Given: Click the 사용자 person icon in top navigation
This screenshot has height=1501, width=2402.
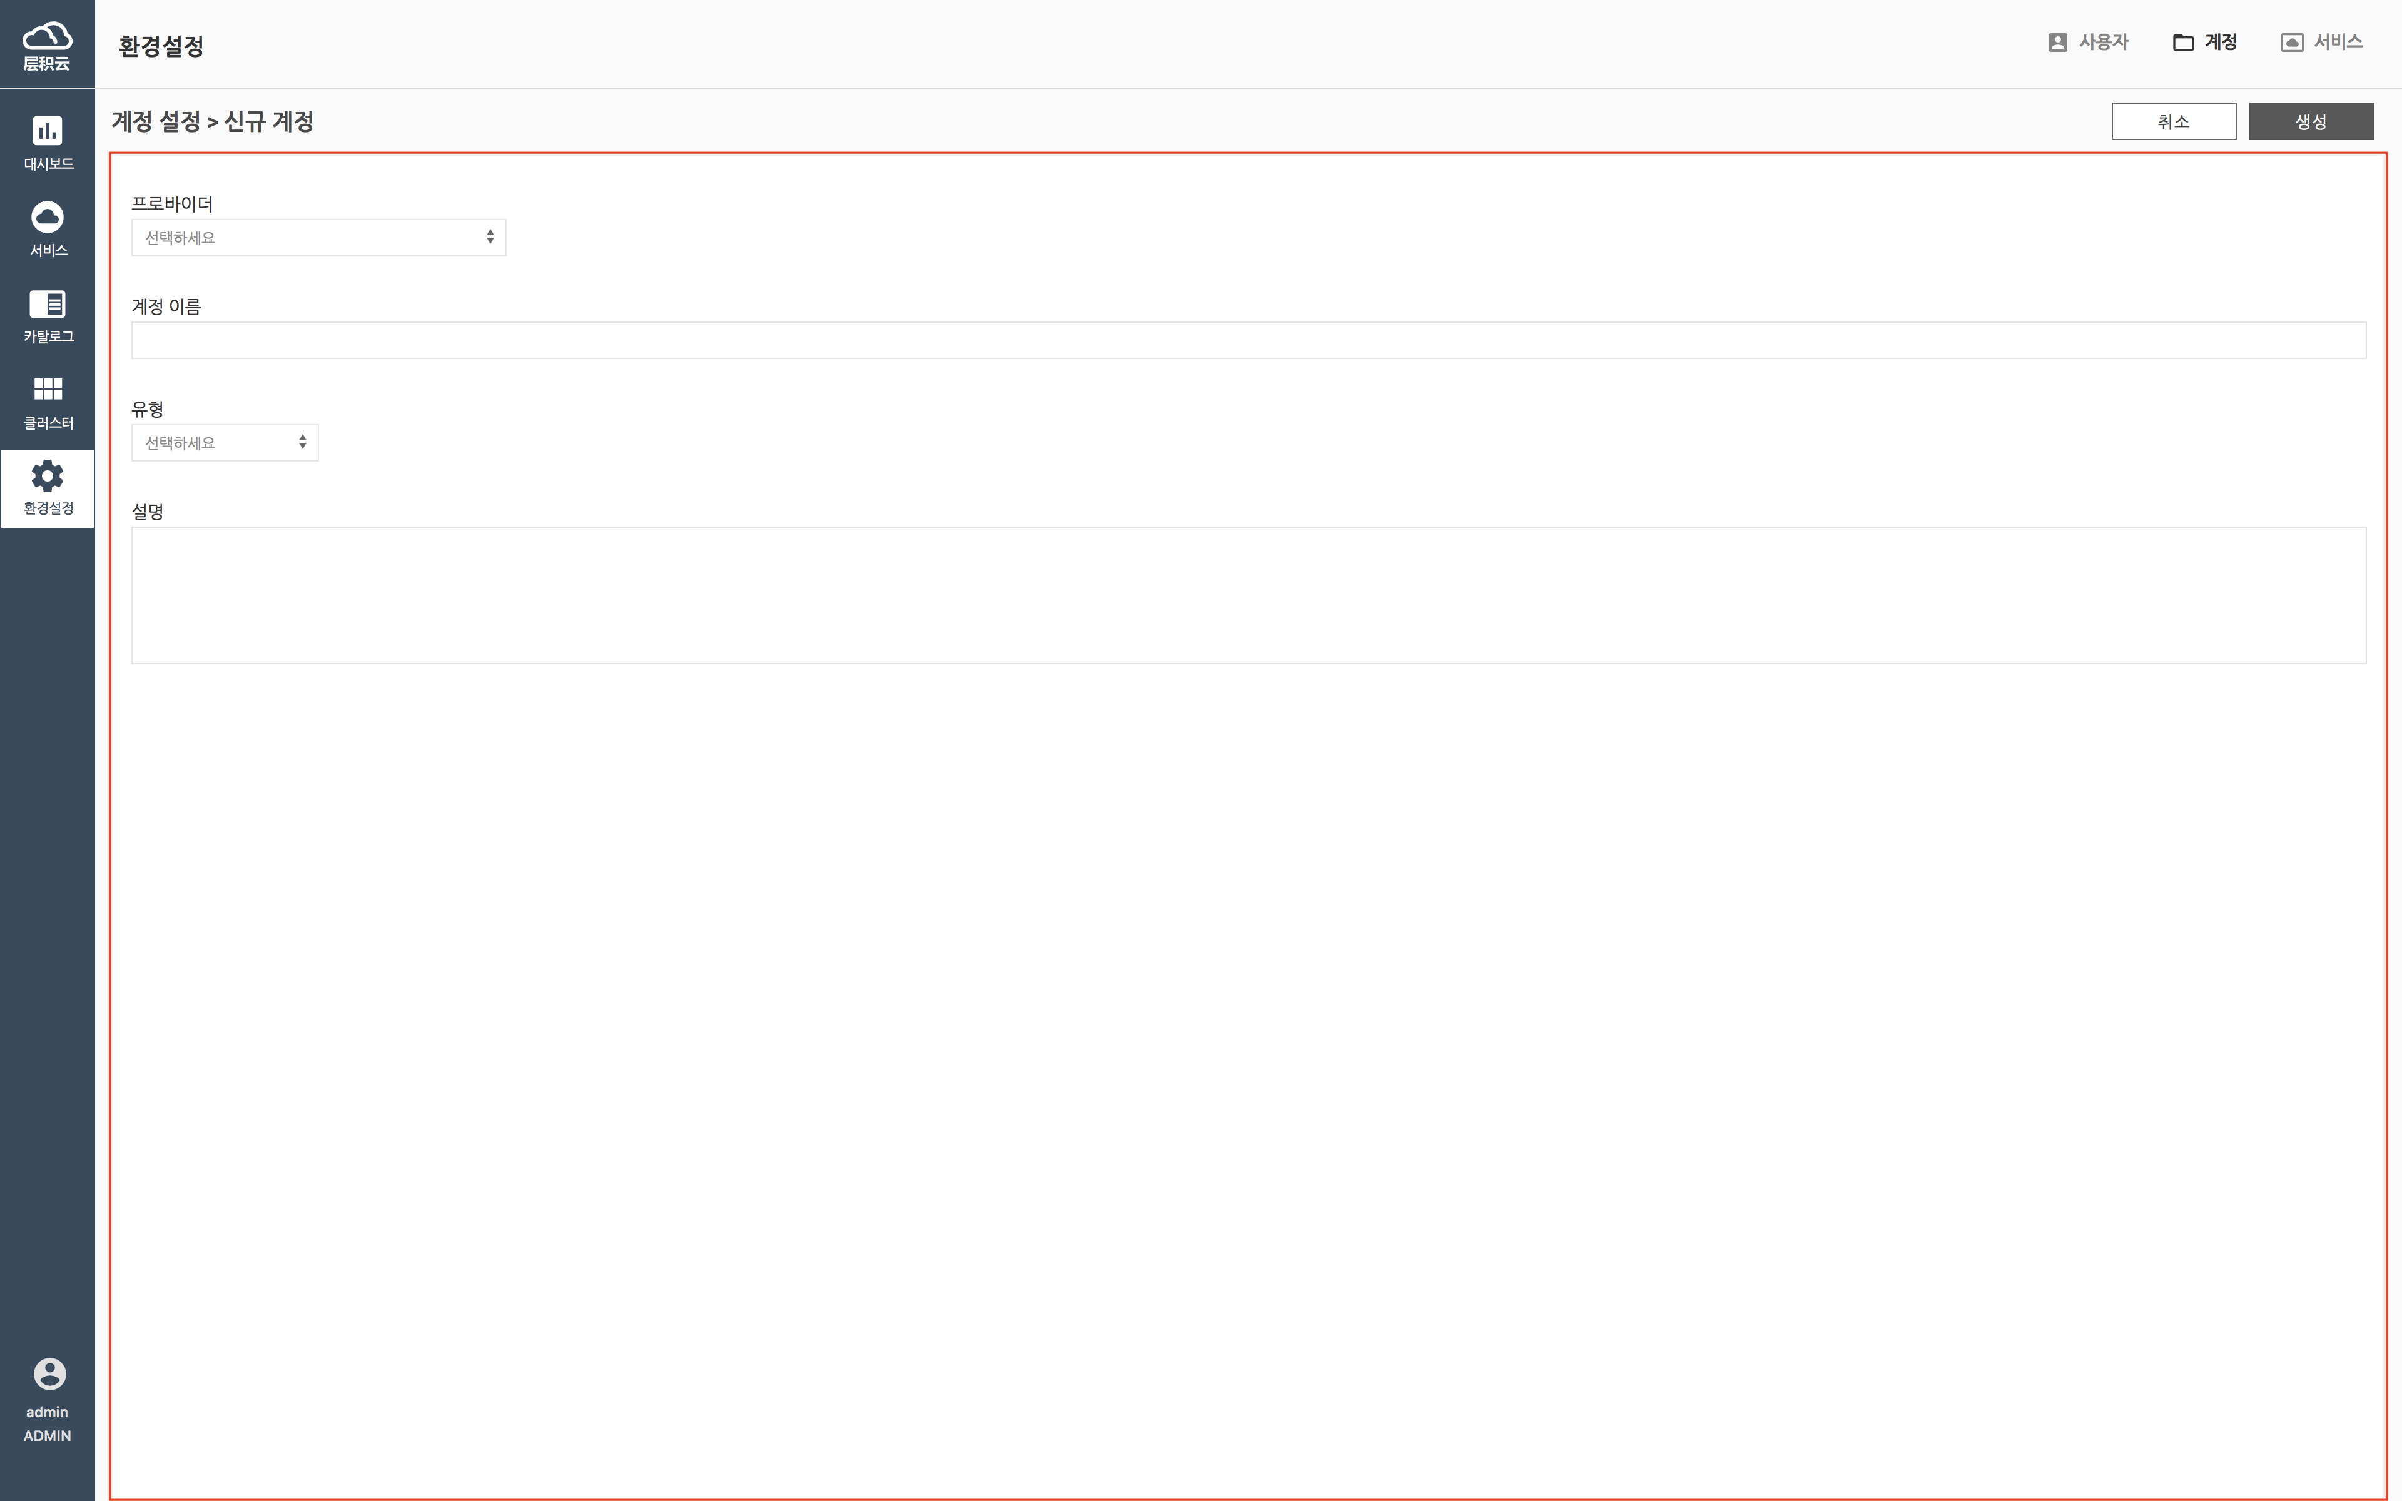Looking at the screenshot, I should click(x=2057, y=43).
